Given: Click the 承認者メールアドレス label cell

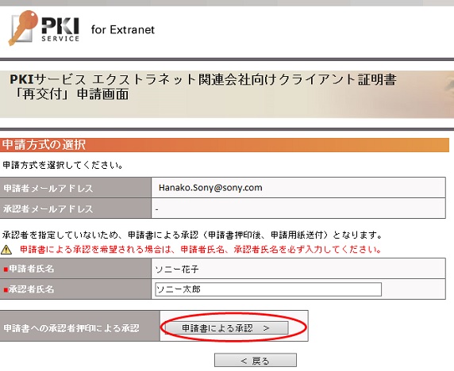Looking at the screenshot, I should (75, 208).
